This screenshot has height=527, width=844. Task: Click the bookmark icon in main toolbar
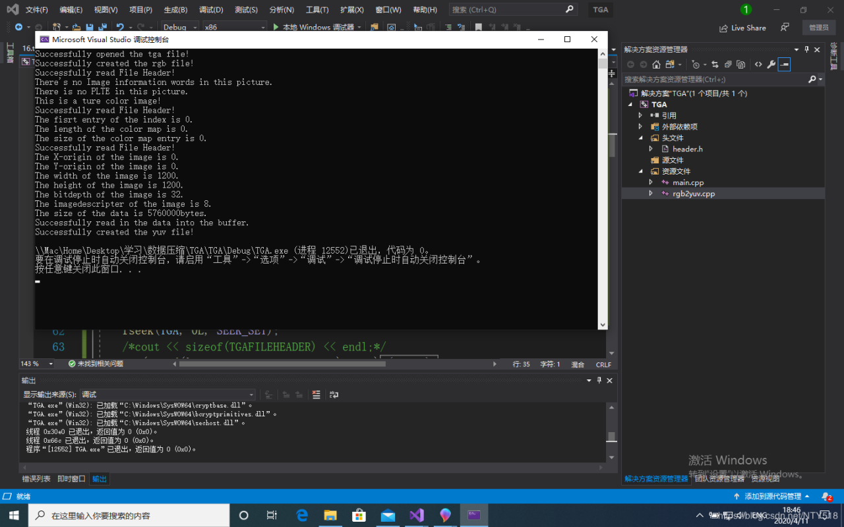479,27
